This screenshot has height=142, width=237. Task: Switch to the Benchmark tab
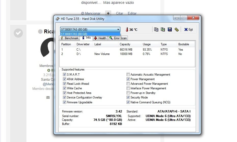click(x=69, y=38)
